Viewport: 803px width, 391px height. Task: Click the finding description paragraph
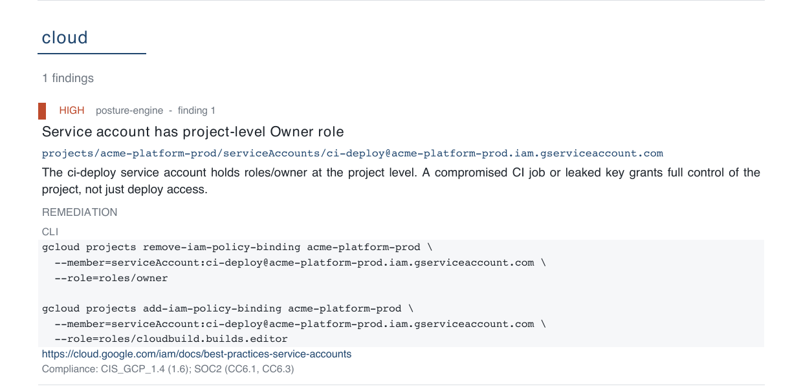(401, 181)
